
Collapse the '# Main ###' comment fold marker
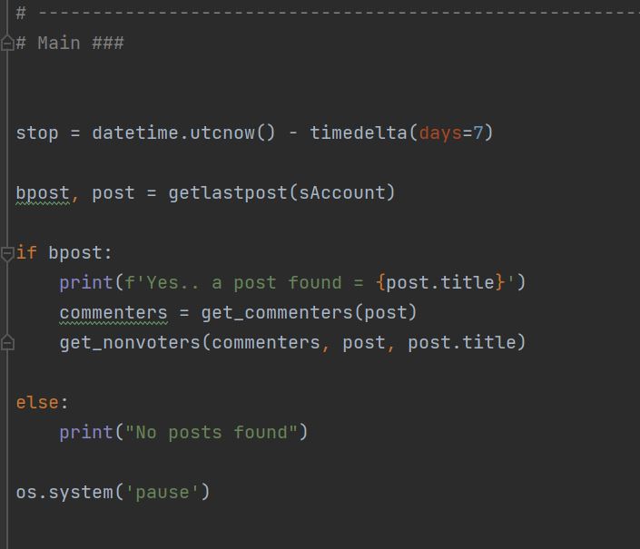click(7, 44)
